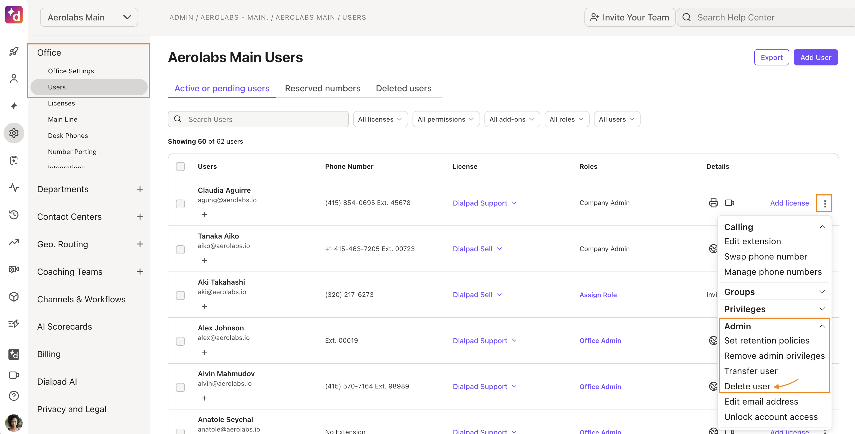Open the All users filter
Image resolution: width=855 pixels, height=434 pixels.
[617, 119]
